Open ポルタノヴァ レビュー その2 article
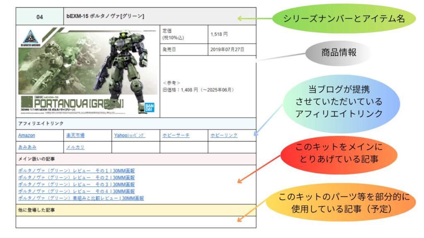The image size is (424, 238). point(76,178)
